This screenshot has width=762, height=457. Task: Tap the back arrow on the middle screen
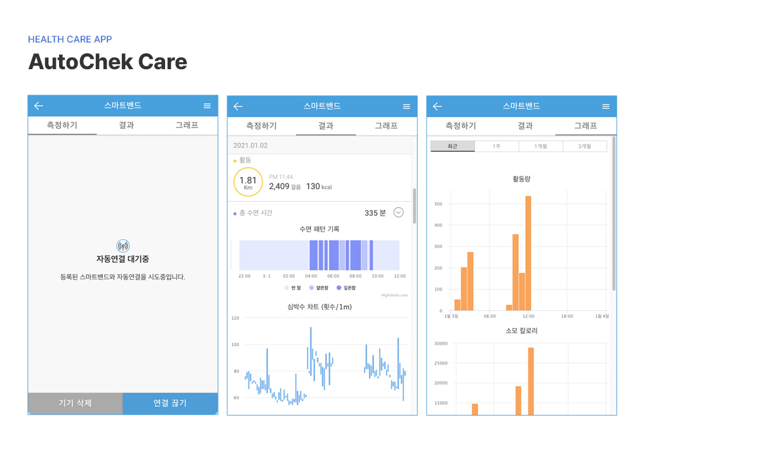(x=238, y=107)
